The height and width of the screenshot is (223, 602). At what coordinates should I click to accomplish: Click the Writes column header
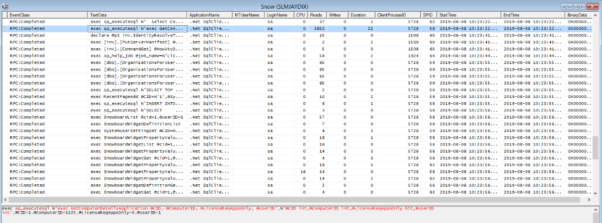pos(337,15)
